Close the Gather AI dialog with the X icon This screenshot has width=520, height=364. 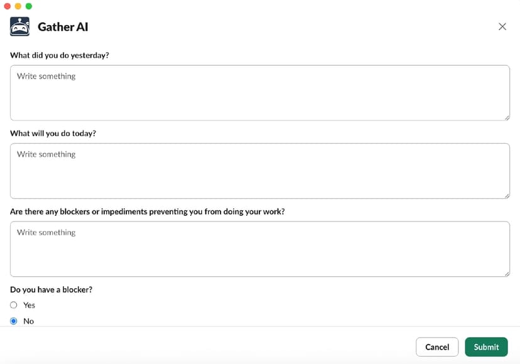pos(502,26)
